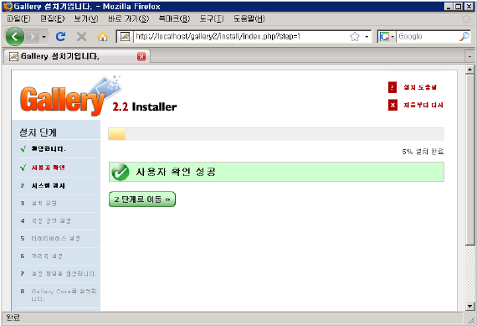The height and width of the screenshot is (326, 477).
Task: Go to home page via house icon
Action: coord(103,37)
